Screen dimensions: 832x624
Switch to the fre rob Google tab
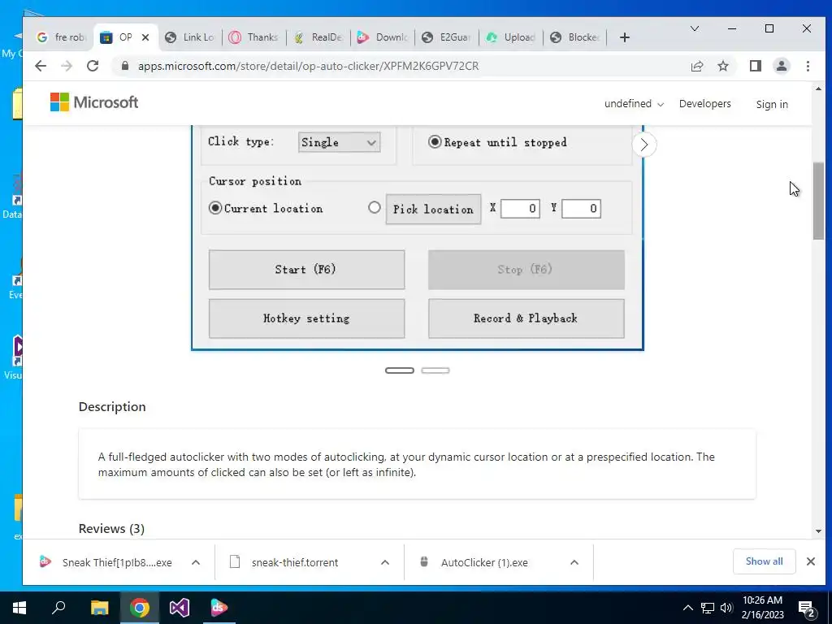(x=61, y=37)
